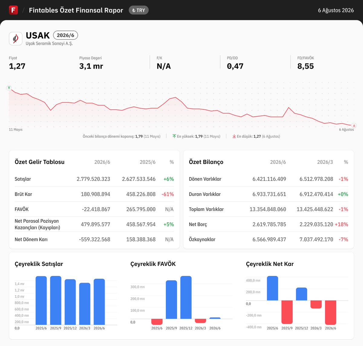
Task: Click the Fintables Özet Finansal Rapor title
Action: coord(76,10)
